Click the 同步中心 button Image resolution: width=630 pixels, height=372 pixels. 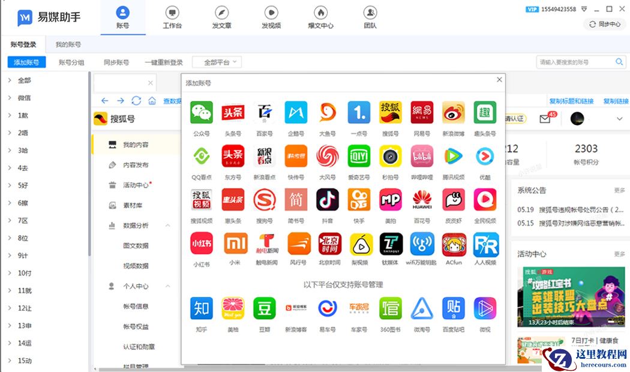point(605,24)
